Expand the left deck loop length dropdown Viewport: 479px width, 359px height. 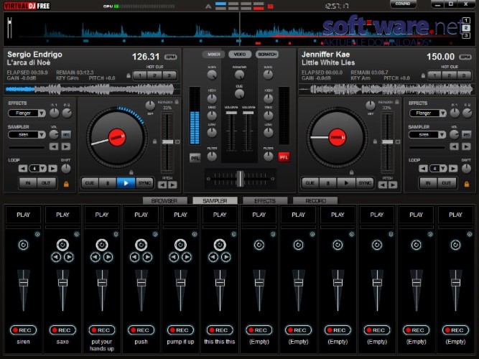[x=43, y=168]
